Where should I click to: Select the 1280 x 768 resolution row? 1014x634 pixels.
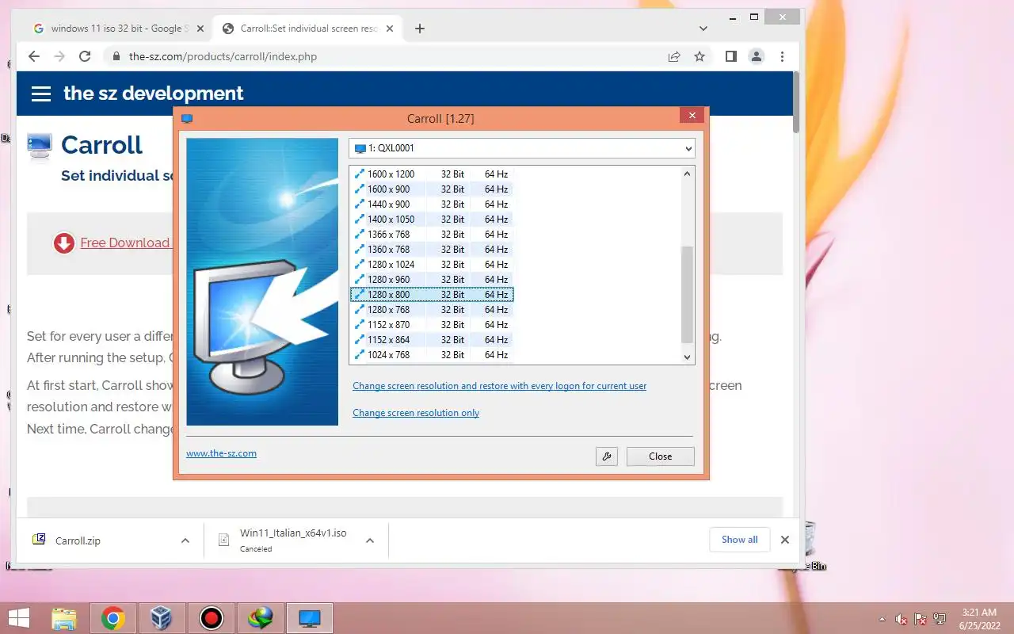click(x=432, y=310)
